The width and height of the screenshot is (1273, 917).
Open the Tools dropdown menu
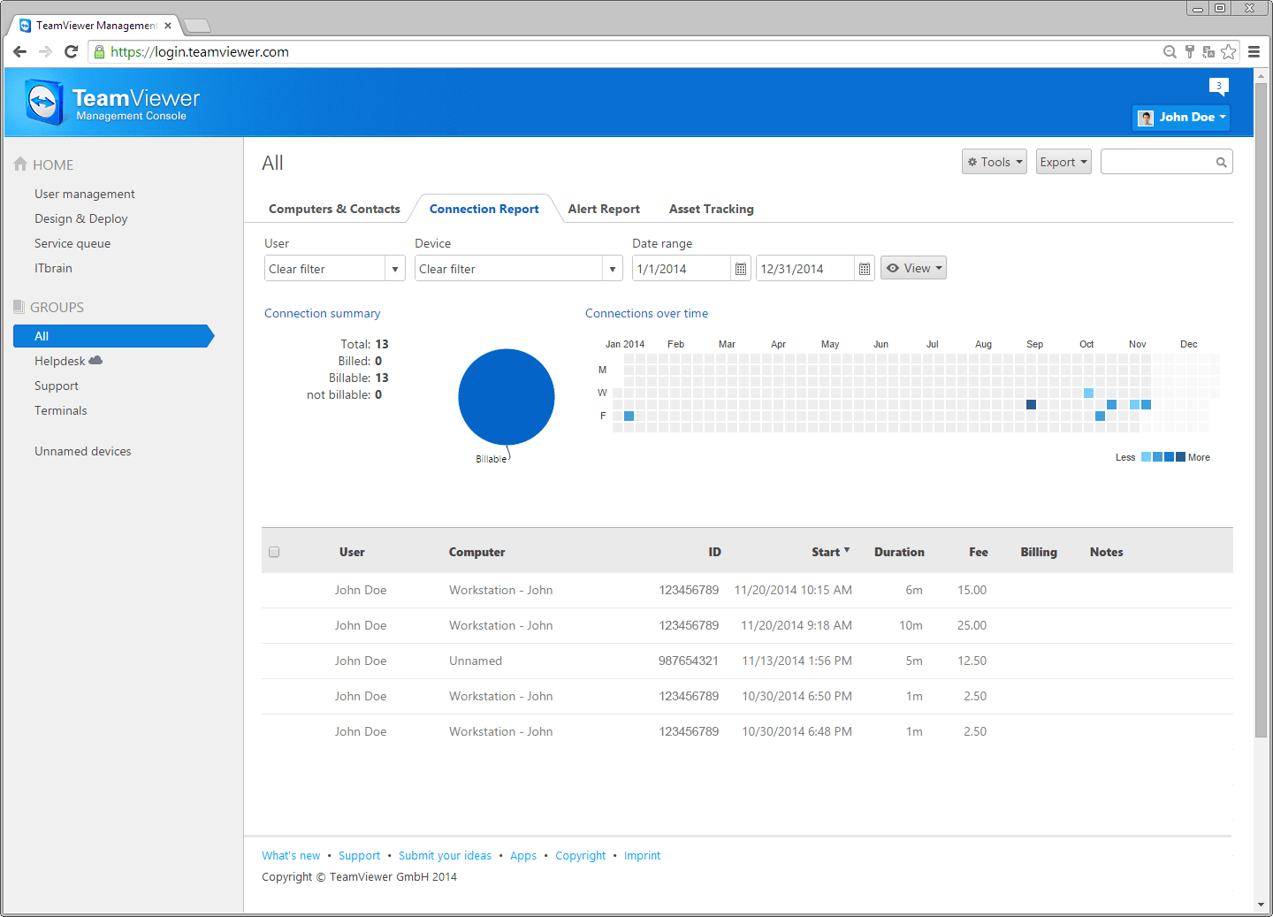pos(995,162)
